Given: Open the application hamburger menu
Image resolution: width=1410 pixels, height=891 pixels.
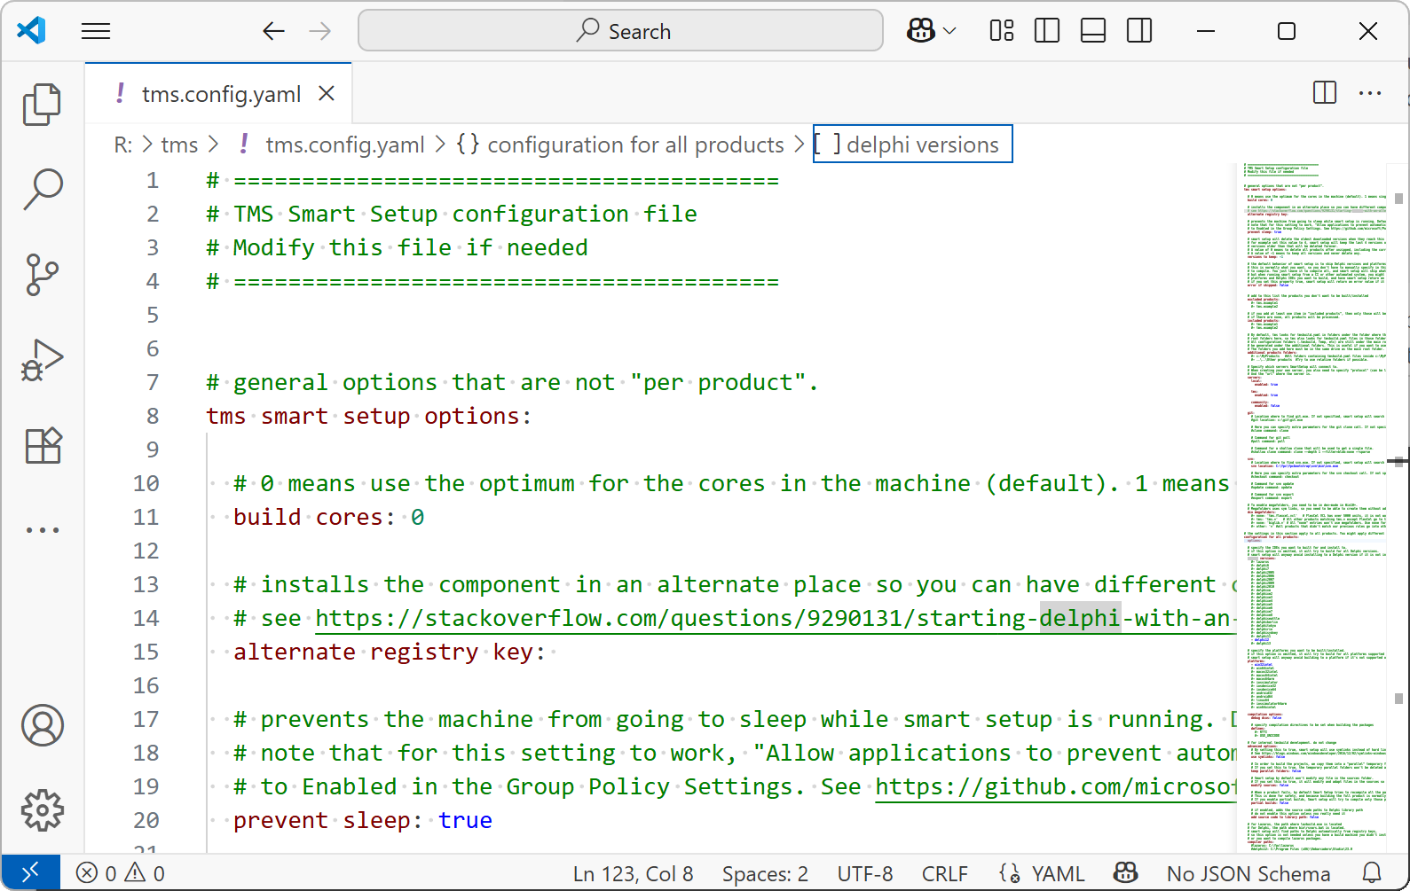Looking at the screenshot, I should [x=96, y=32].
